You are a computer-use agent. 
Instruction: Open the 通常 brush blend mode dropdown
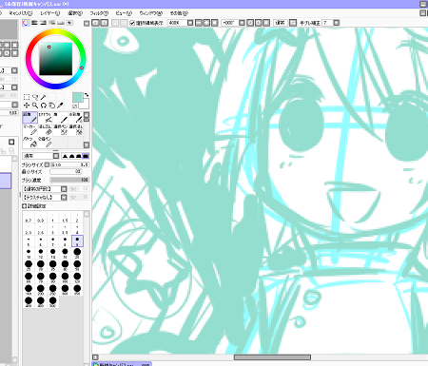41,156
